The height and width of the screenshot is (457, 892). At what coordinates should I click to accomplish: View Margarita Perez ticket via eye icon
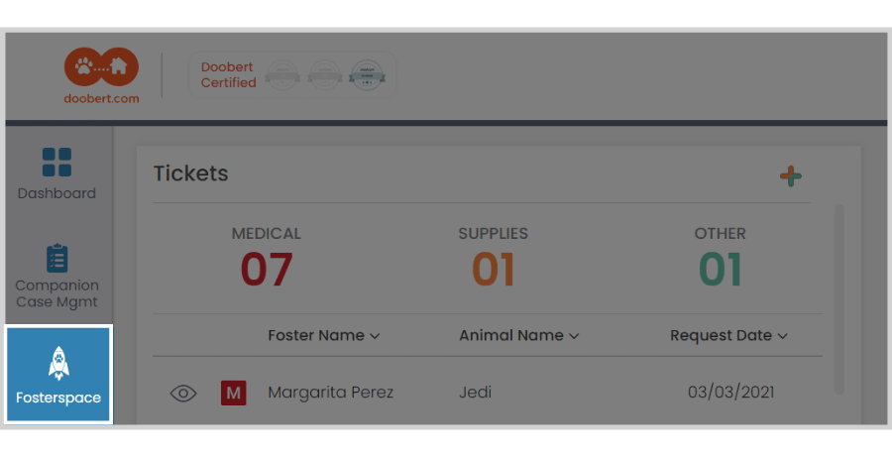click(x=183, y=394)
